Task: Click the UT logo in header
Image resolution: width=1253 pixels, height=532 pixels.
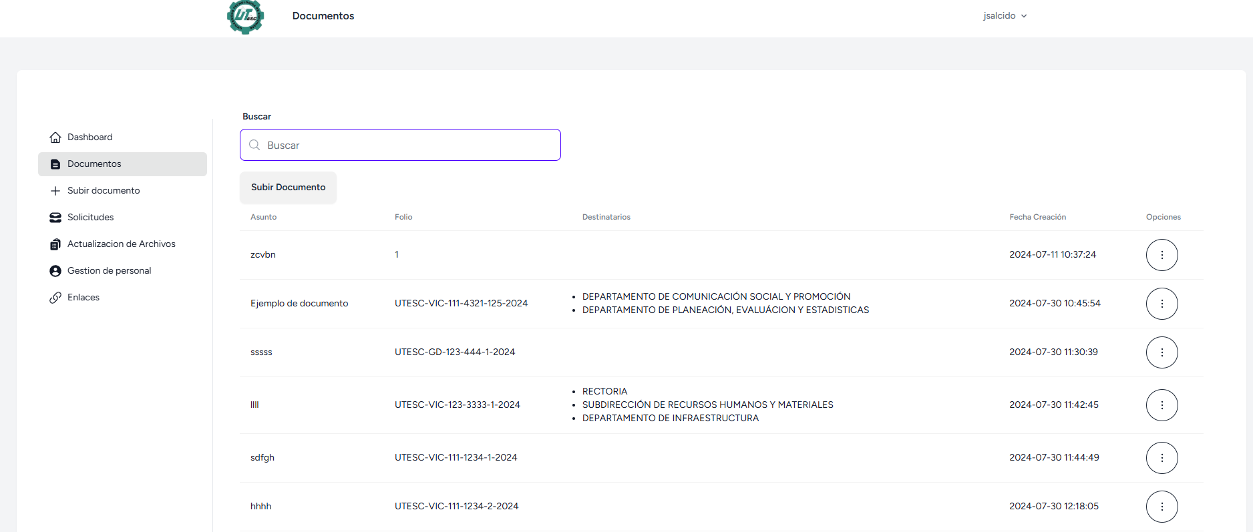Action: pyautogui.click(x=245, y=17)
